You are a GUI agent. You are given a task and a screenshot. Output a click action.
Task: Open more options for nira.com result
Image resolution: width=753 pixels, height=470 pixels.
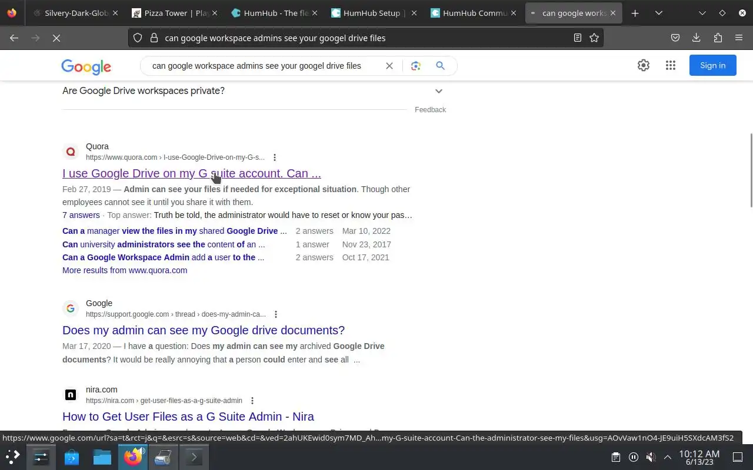252,401
